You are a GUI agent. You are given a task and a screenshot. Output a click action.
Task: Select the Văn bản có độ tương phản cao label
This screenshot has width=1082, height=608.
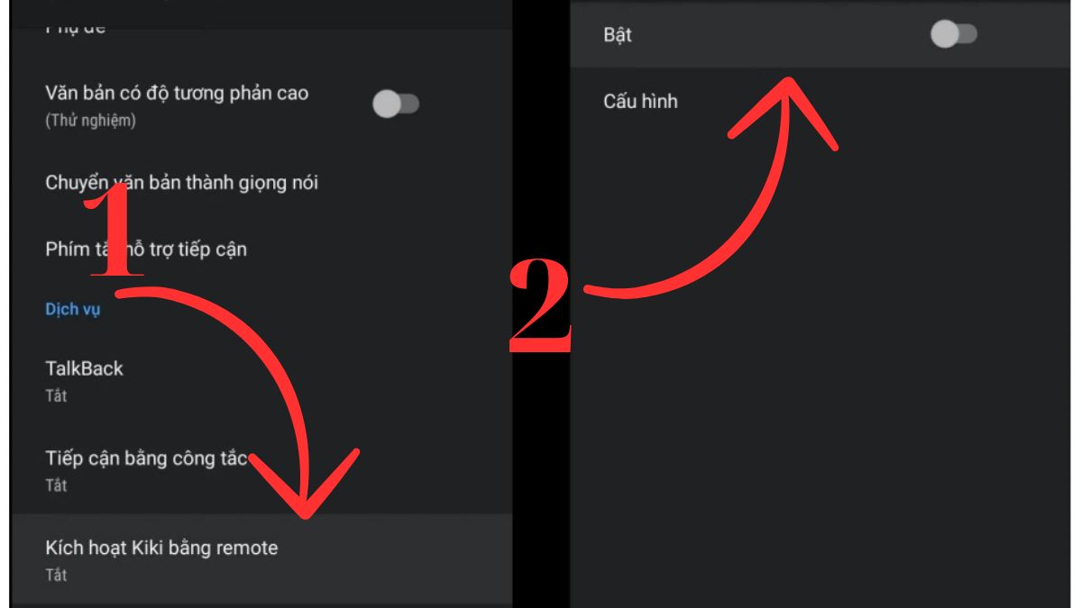[177, 93]
